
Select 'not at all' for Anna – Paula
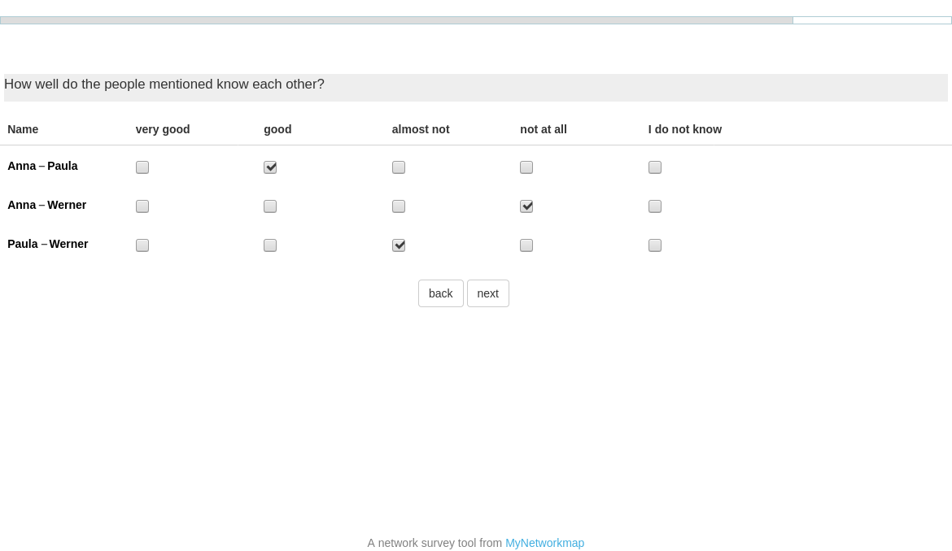(526, 167)
